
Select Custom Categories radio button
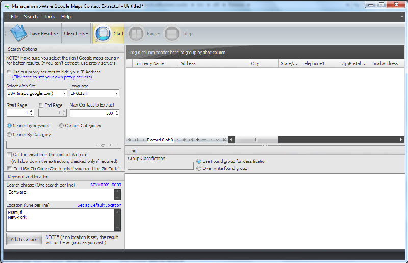pyautogui.click(x=61, y=126)
